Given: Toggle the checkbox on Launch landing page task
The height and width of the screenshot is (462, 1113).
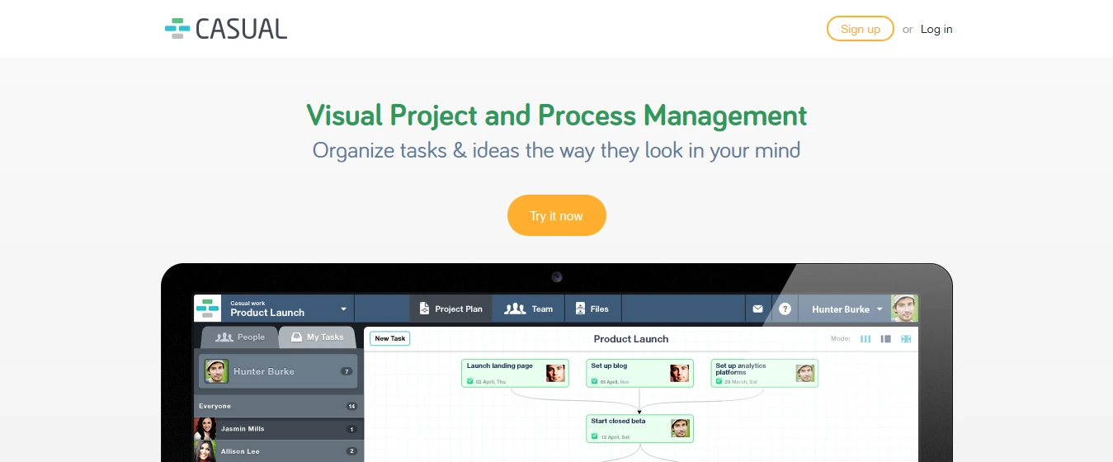Looking at the screenshot, I should 469,382.
